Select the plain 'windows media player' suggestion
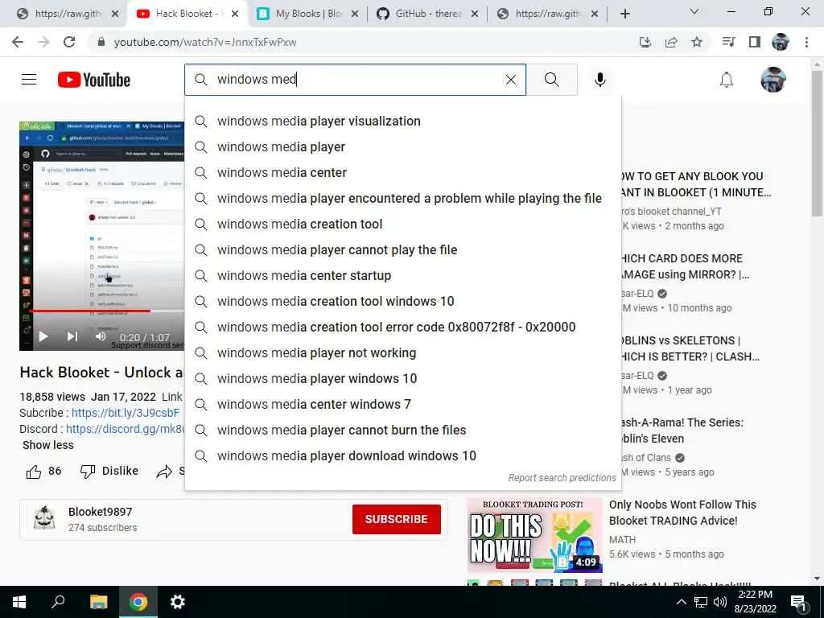824x618 pixels. tap(402, 147)
